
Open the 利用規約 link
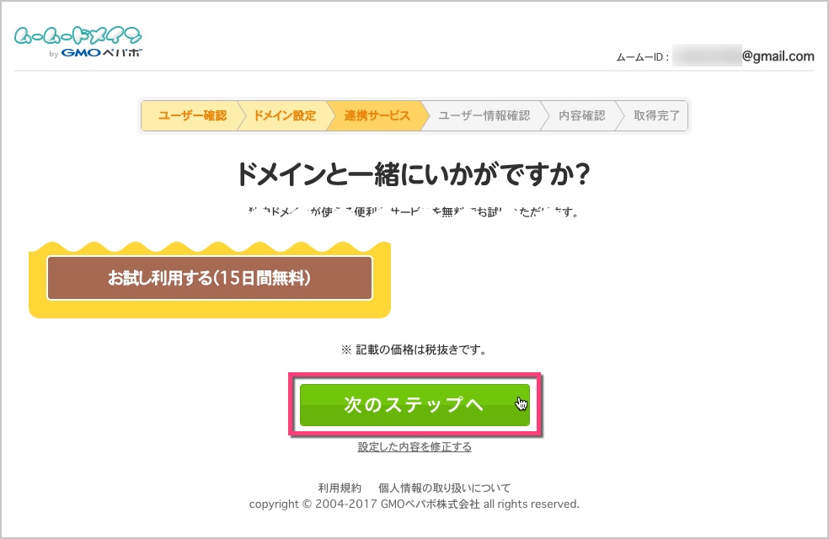[340, 488]
